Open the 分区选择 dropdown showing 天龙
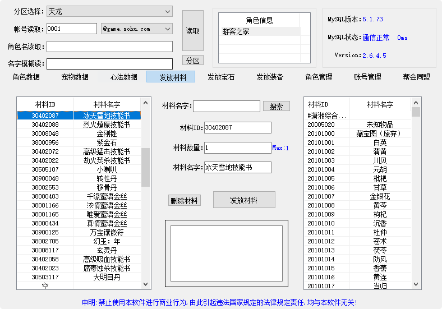The image size is (442, 309). (x=109, y=11)
